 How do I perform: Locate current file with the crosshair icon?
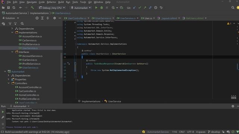pyautogui.click(x=37, y=18)
